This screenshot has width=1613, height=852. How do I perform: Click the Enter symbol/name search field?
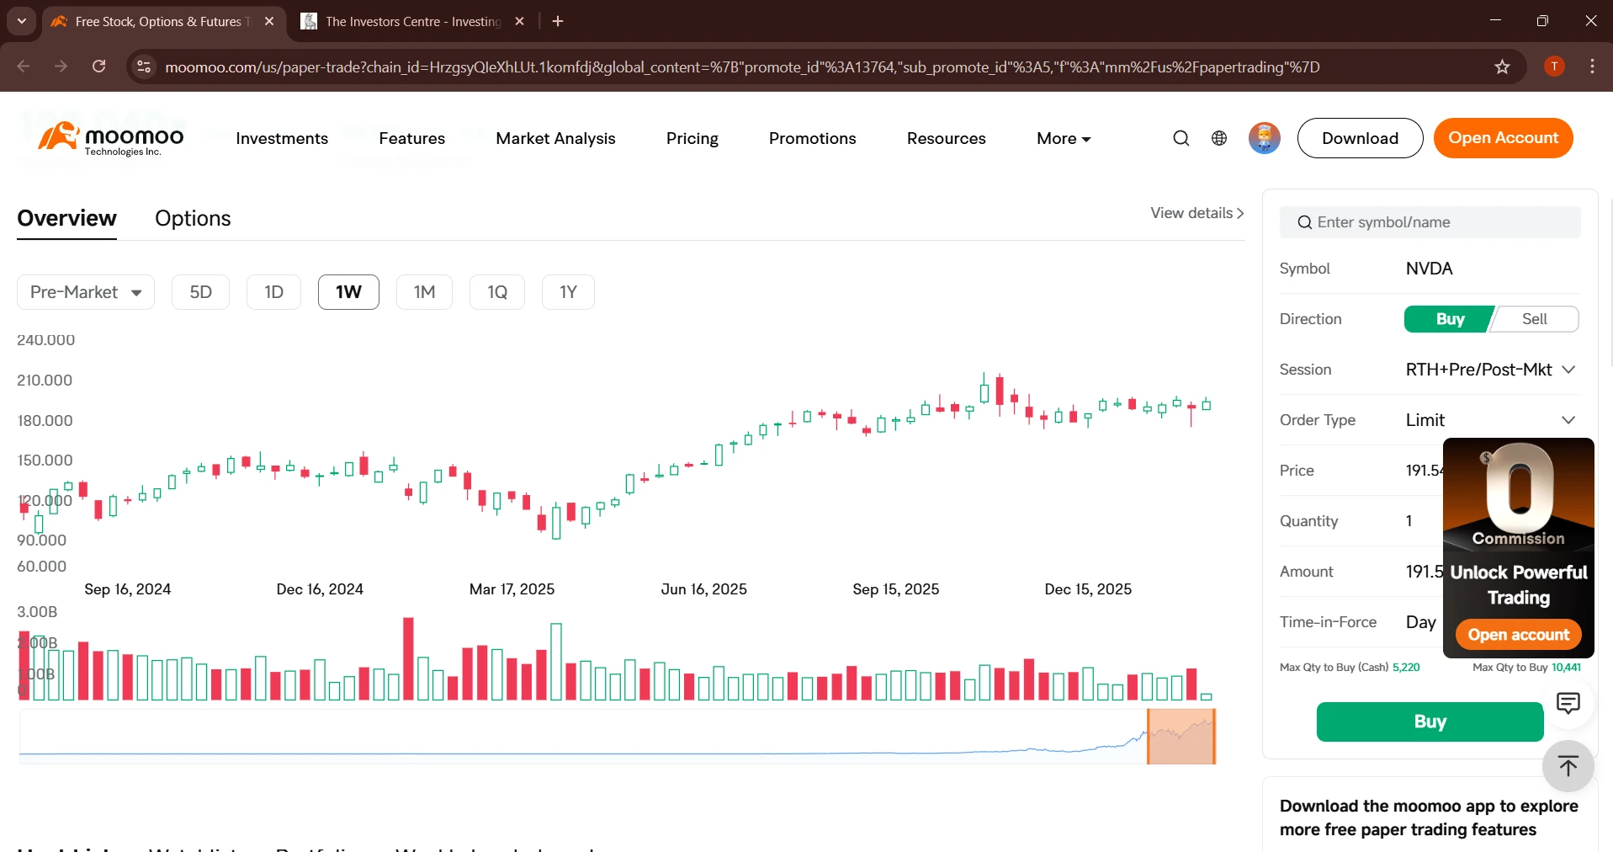point(1430,222)
